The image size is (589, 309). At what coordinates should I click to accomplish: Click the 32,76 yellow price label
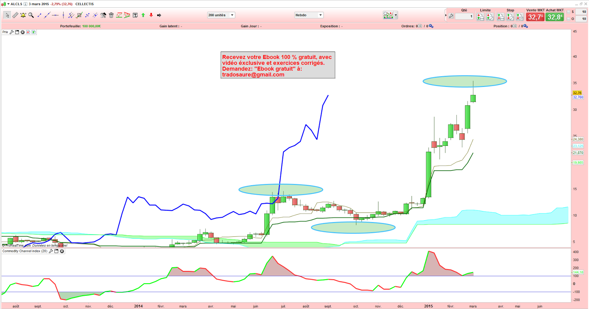(x=577, y=93)
